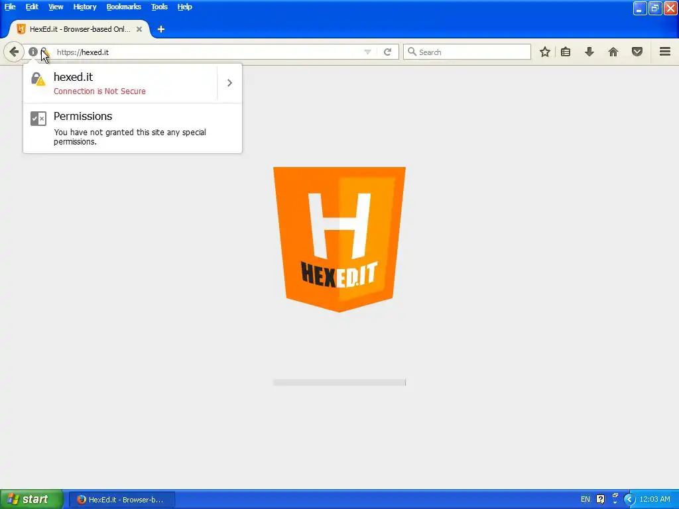This screenshot has width=679, height=509.
Task: Open the Help menu
Action: (x=184, y=7)
